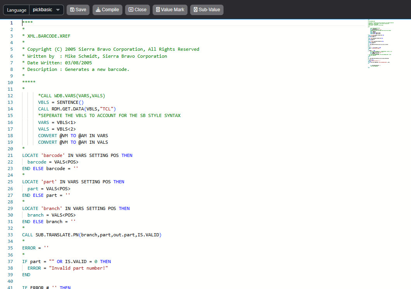Image resolution: width=411 pixels, height=289 pixels.
Task: Insert a Sub-Value mark character
Action: point(206,10)
